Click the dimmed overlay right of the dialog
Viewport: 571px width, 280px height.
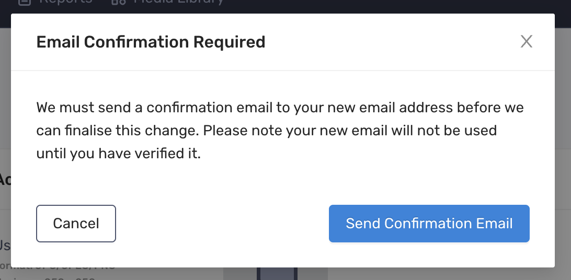[x=563, y=145]
